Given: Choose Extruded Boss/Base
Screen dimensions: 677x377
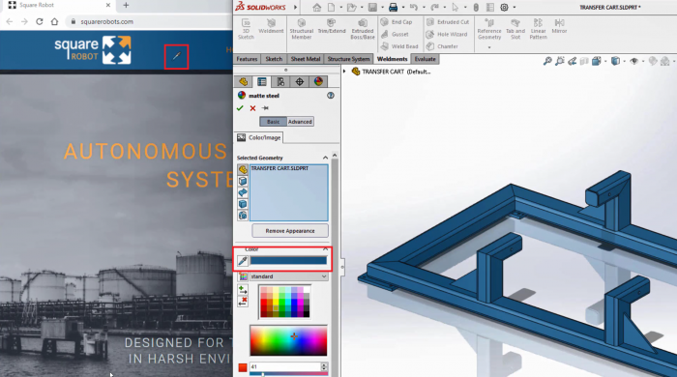Looking at the screenshot, I should [x=363, y=29].
